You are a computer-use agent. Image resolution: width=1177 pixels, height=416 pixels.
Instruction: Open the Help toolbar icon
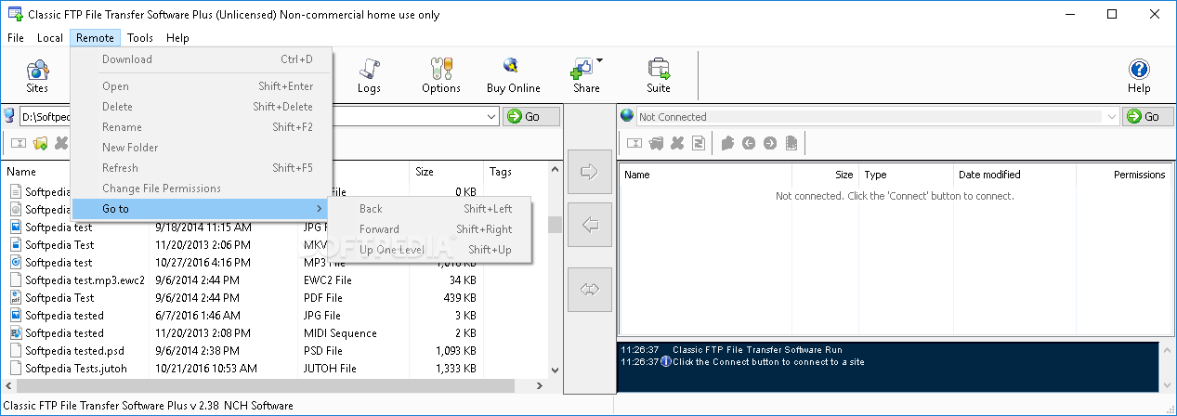(1138, 76)
